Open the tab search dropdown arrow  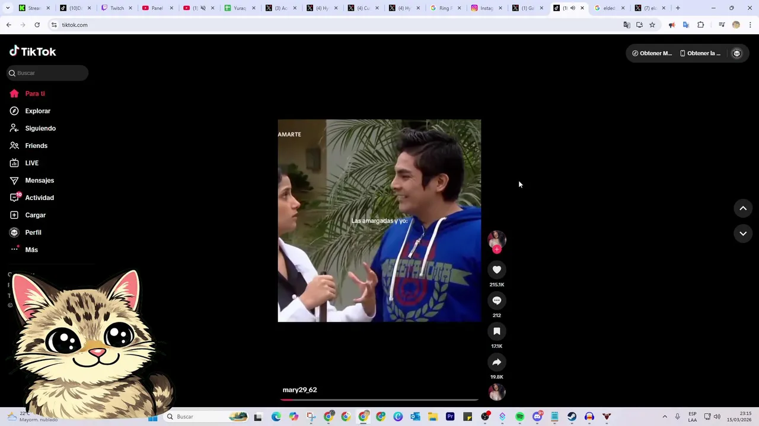pyautogui.click(x=8, y=8)
